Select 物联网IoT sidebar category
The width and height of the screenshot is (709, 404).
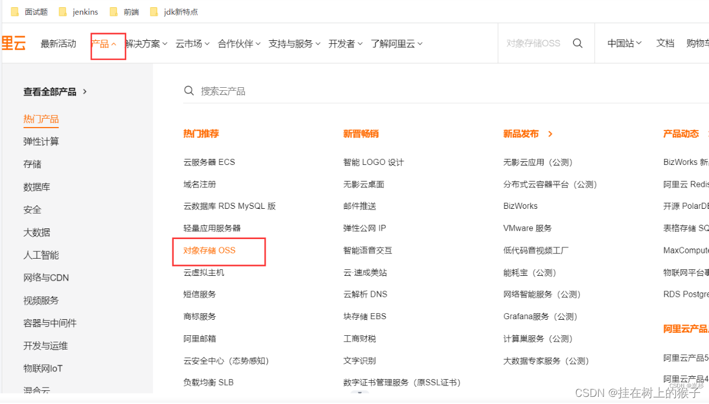pos(43,368)
